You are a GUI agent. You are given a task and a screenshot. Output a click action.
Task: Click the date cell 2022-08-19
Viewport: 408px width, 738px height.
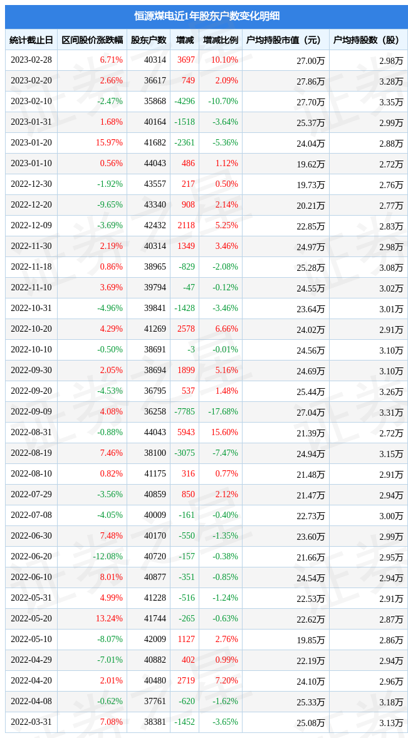coord(31,453)
